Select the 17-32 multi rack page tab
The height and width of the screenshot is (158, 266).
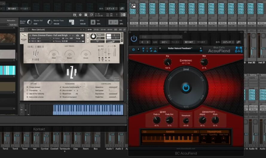click(96, 30)
